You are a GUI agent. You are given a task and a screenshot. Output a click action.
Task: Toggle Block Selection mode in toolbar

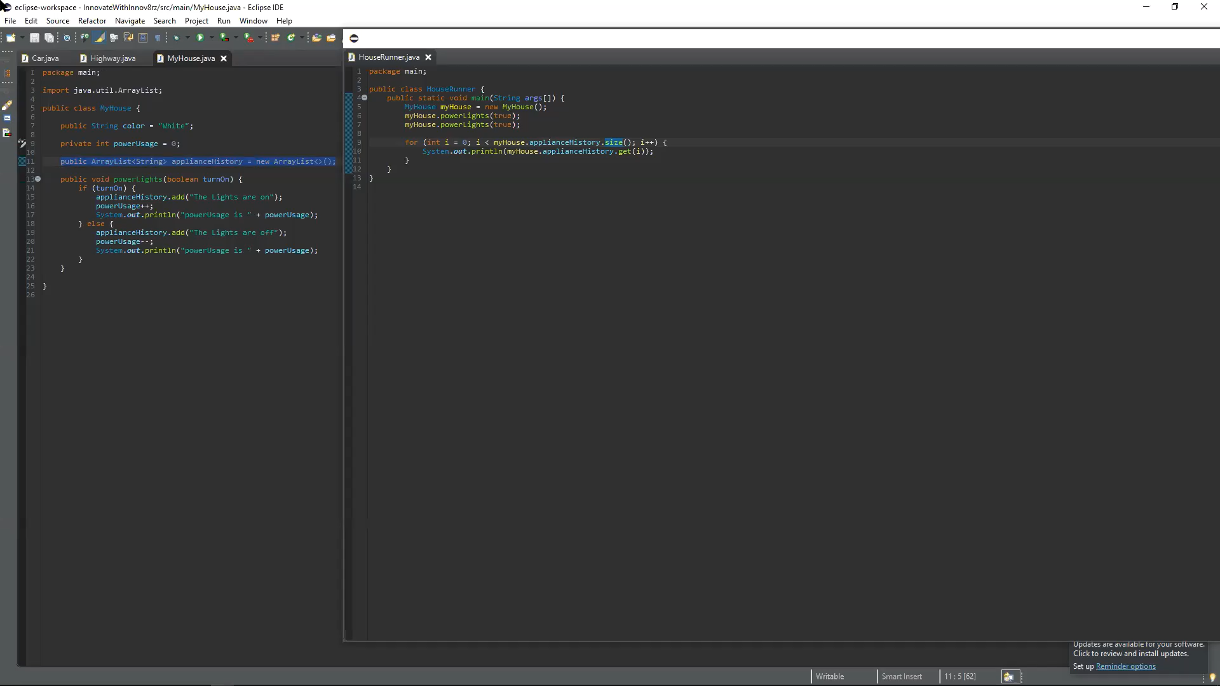[x=143, y=37]
